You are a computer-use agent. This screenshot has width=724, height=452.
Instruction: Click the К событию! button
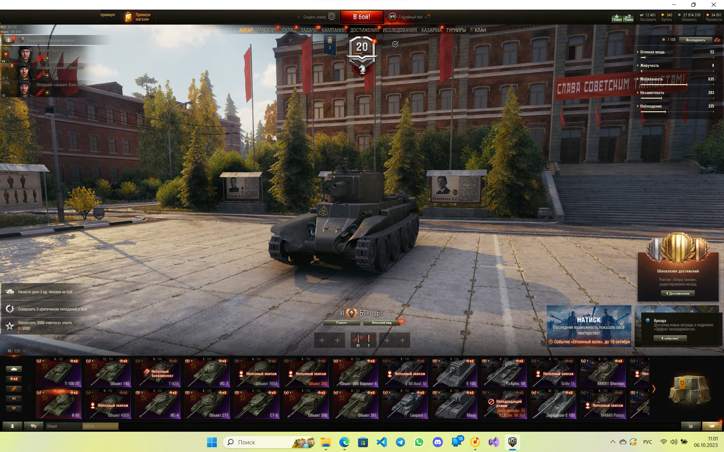pos(670,338)
